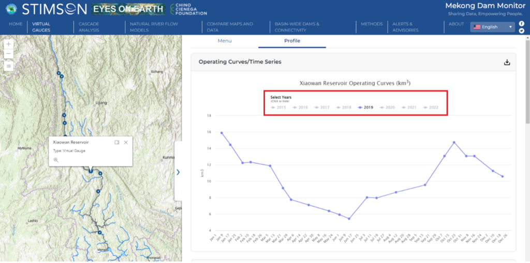Toggle the 2019 series in legend
The height and width of the screenshot is (263, 530).
[x=365, y=107]
